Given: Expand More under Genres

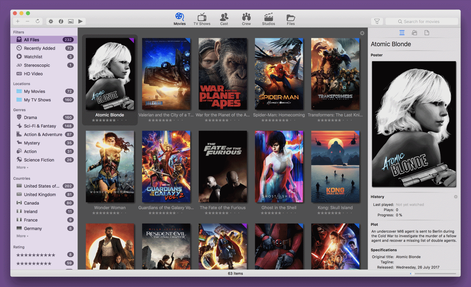Looking at the screenshot, I should coord(22,167).
